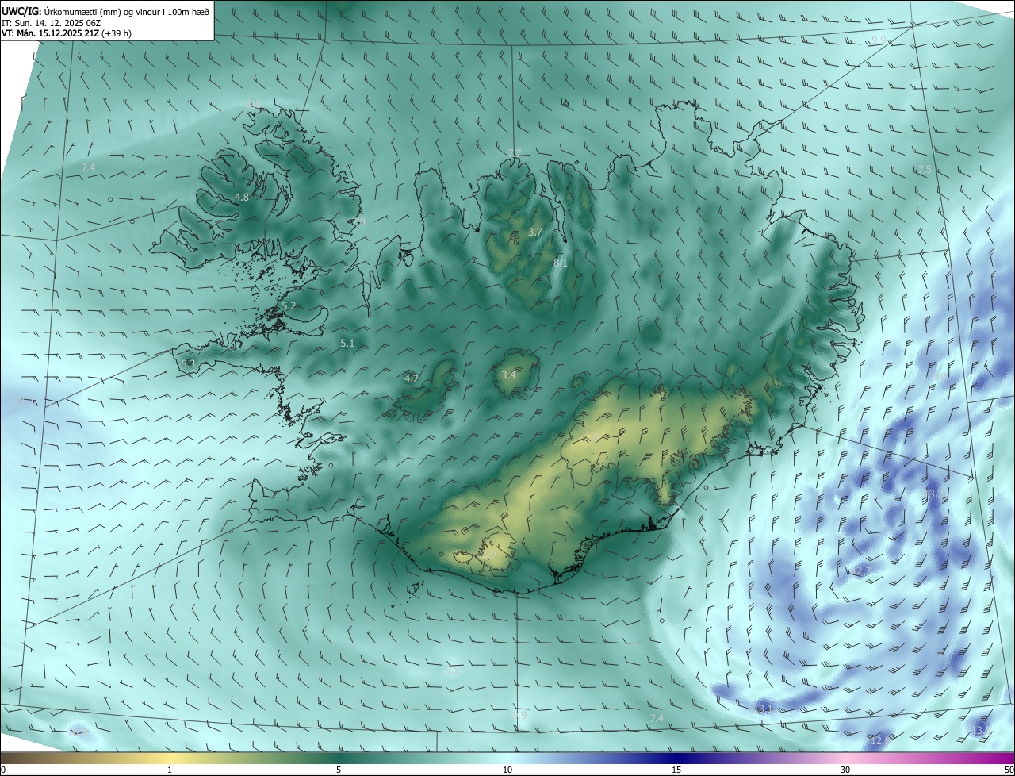Click the color scale label "15"
The width and height of the screenshot is (1015, 776).
(x=676, y=770)
